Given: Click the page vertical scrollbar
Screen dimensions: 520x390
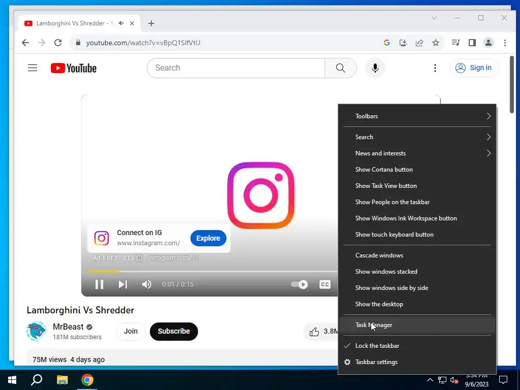Looking at the screenshot, I should pyautogui.click(x=512, y=85).
